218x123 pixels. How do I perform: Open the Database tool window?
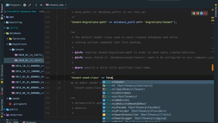(x=216, y=11)
